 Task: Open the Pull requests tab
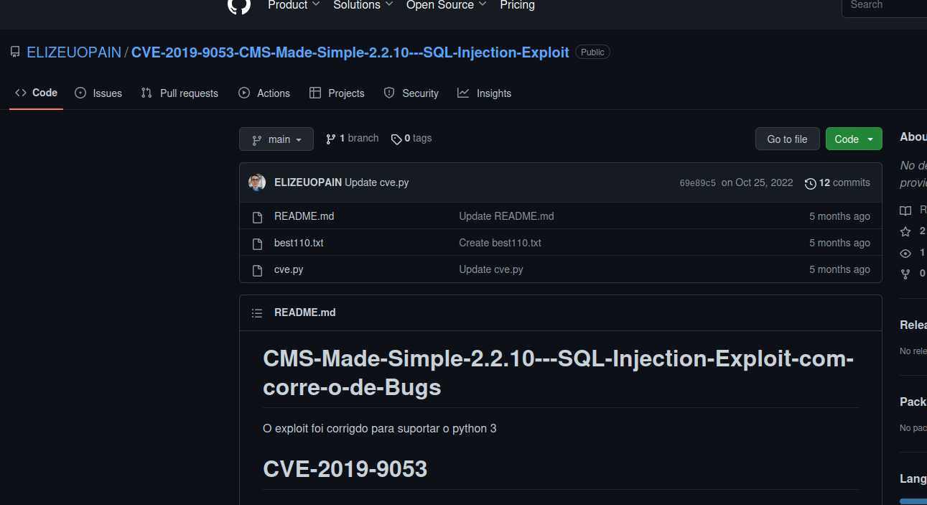click(x=180, y=93)
